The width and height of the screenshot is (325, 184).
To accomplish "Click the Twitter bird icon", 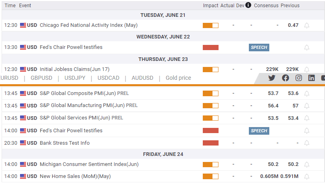I will [272, 78].
